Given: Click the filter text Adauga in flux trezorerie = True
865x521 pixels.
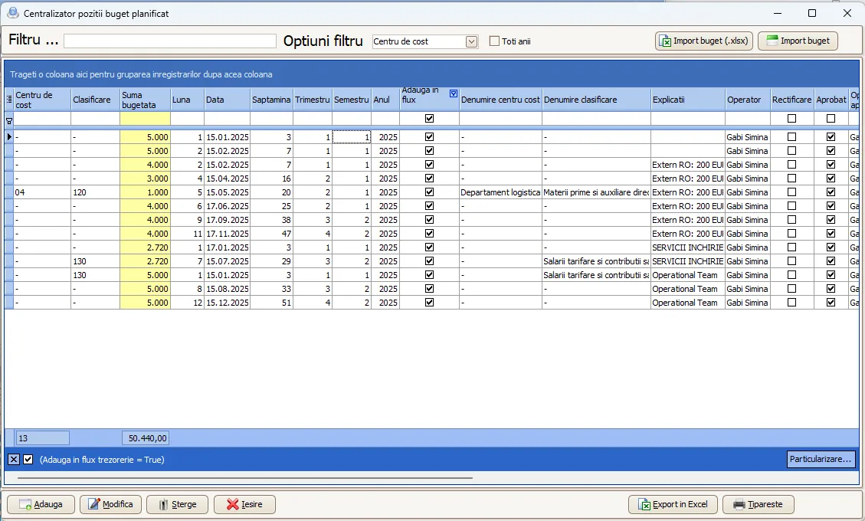Looking at the screenshot, I should 102,459.
